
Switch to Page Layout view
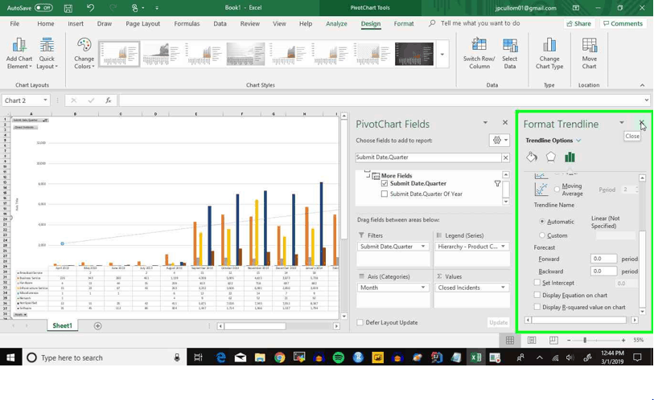pos(532,341)
